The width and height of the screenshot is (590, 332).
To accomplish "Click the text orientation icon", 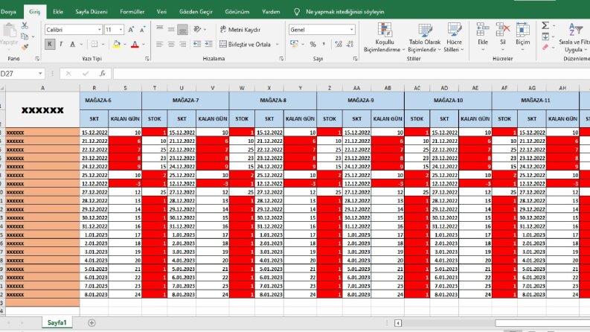I will point(197,29).
